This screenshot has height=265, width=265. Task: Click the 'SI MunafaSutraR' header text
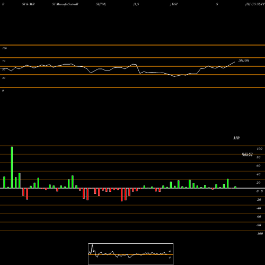tap(65, 4)
